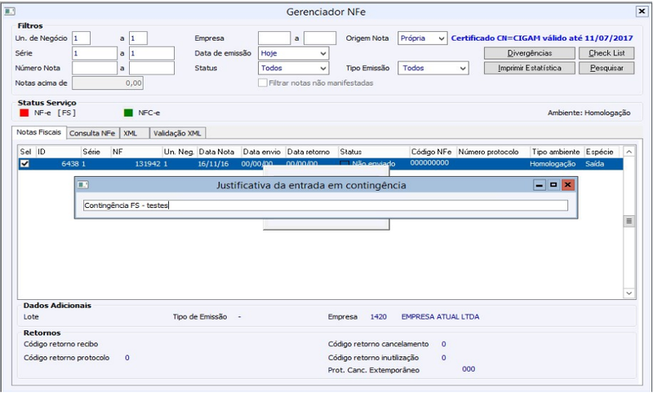The width and height of the screenshot is (653, 397).
Task: Uncheck the Sel checkbox for note 6438
Action: [24, 163]
